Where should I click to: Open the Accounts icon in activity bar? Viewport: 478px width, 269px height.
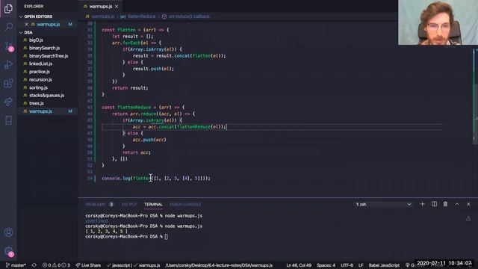[x=8, y=232]
